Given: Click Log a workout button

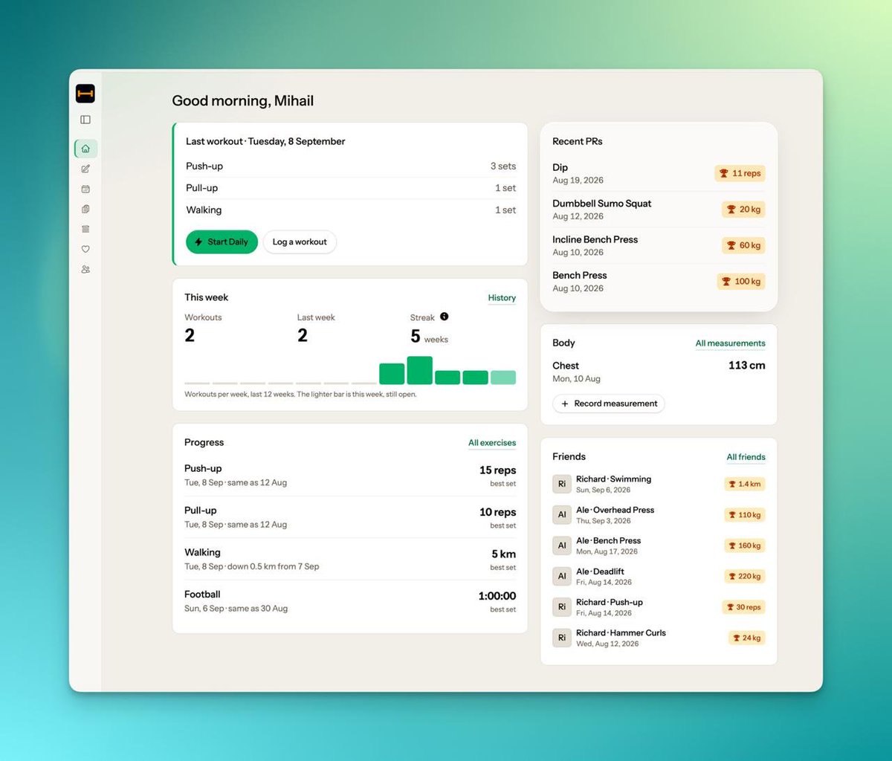Looking at the screenshot, I should pyautogui.click(x=300, y=242).
